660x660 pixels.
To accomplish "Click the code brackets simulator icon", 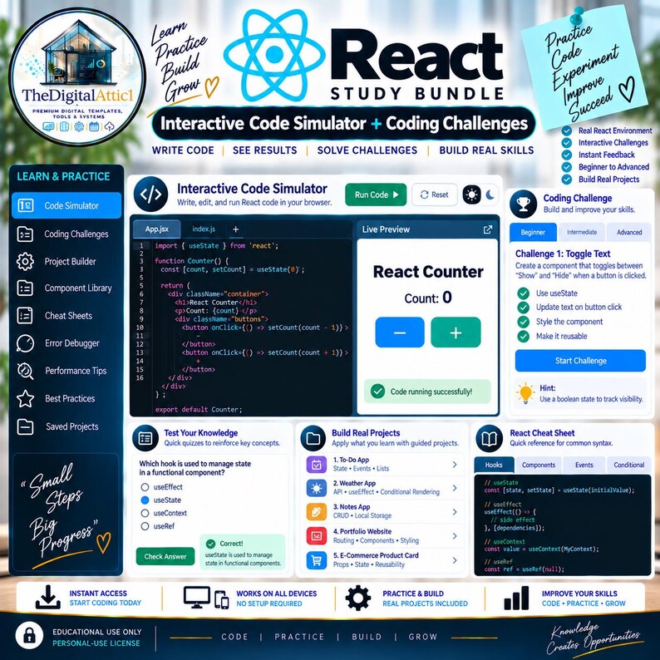I will pyautogui.click(x=150, y=195).
